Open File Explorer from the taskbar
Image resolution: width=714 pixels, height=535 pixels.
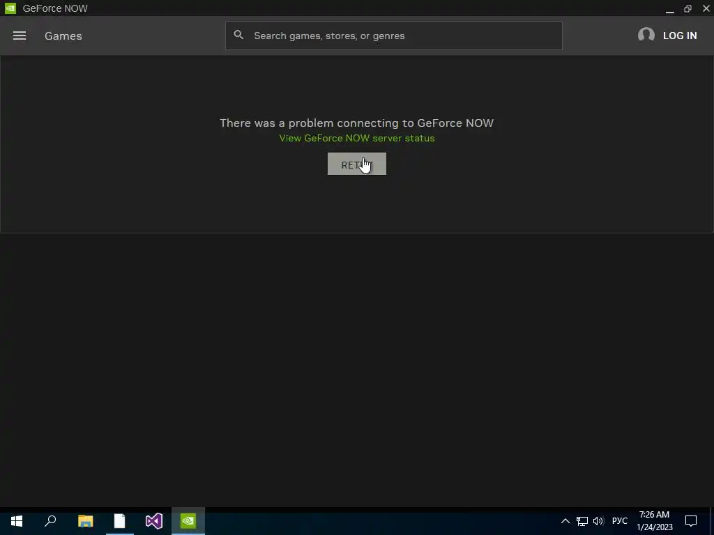(85, 521)
